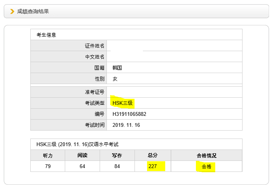This screenshot has width=277, height=187.
Task: Select the highlighted 合格 pass result
Action: (x=207, y=167)
